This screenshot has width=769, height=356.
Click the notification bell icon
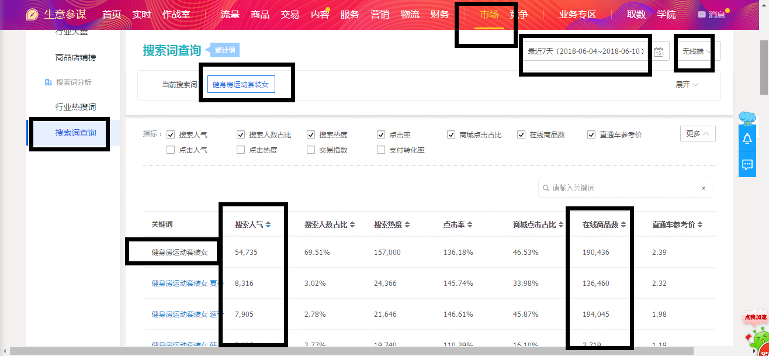(747, 139)
